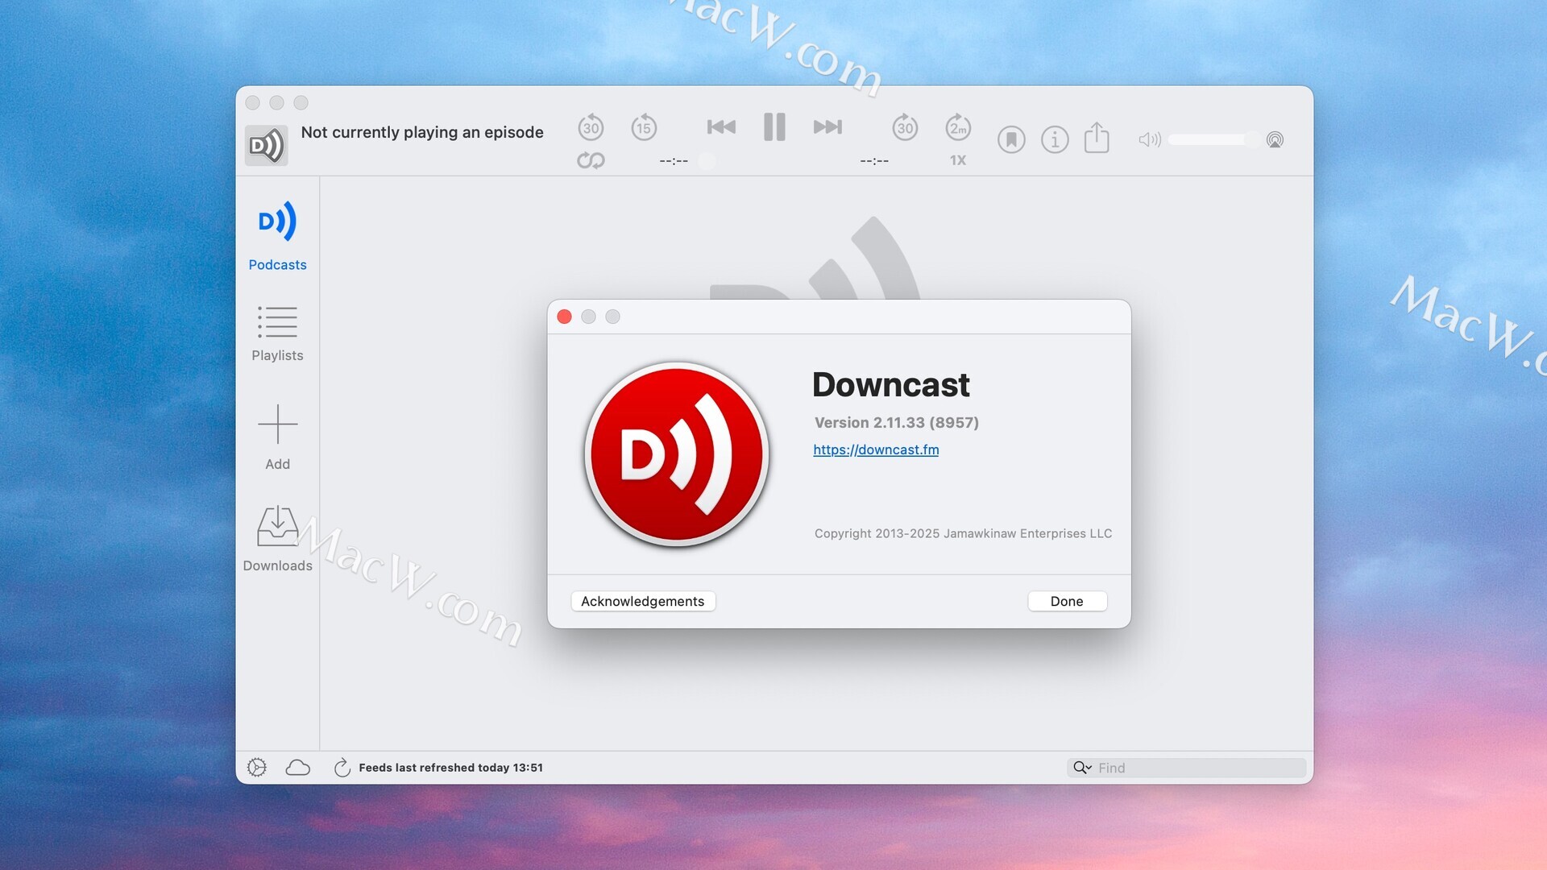Open the Downloads sidebar tab
This screenshot has height=870, width=1547.
pyautogui.click(x=277, y=539)
